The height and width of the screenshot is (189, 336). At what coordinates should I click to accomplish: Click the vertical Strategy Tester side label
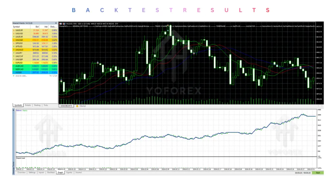pos(13,168)
